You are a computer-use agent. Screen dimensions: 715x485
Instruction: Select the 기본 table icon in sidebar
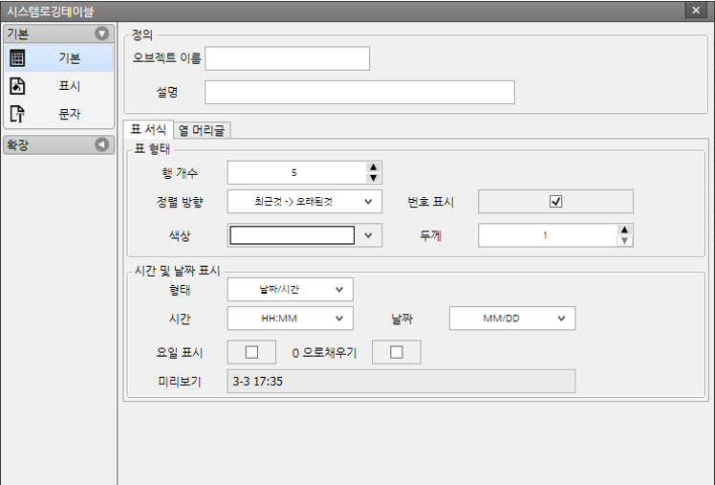tap(17, 58)
